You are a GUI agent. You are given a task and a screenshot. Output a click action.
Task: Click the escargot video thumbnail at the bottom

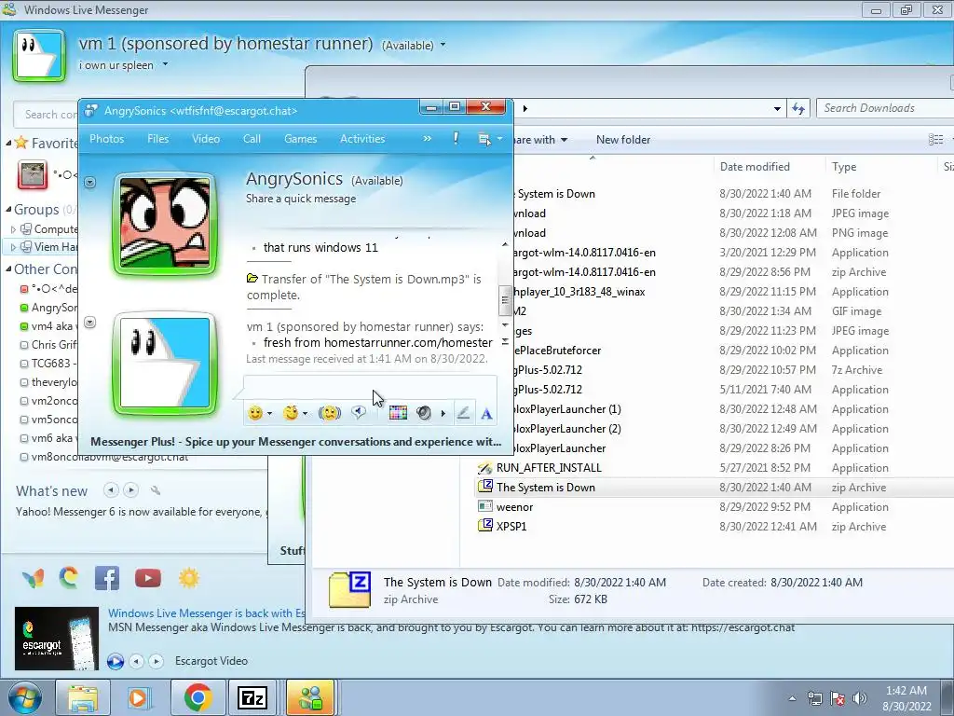pyautogui.click(x=57, y=638)
